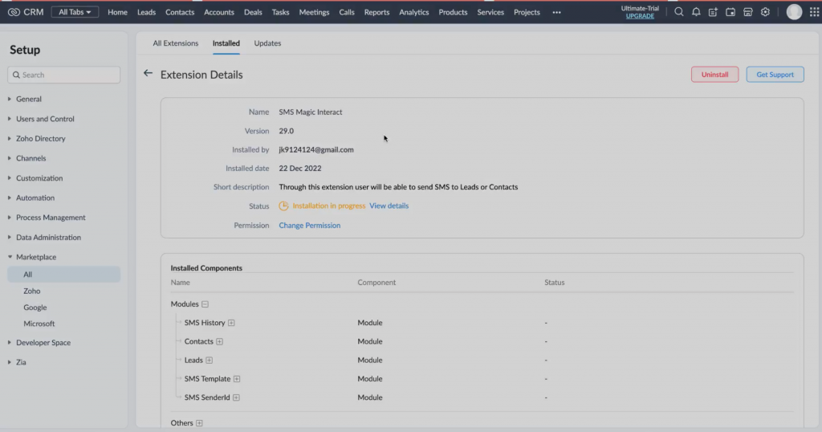Open the Analytics tab

tap(413, 12)
